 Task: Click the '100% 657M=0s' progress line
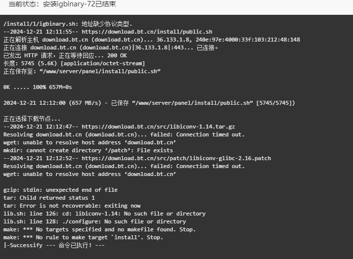[38, 87]
